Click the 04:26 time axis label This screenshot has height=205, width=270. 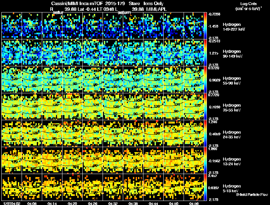click(92, 203)
